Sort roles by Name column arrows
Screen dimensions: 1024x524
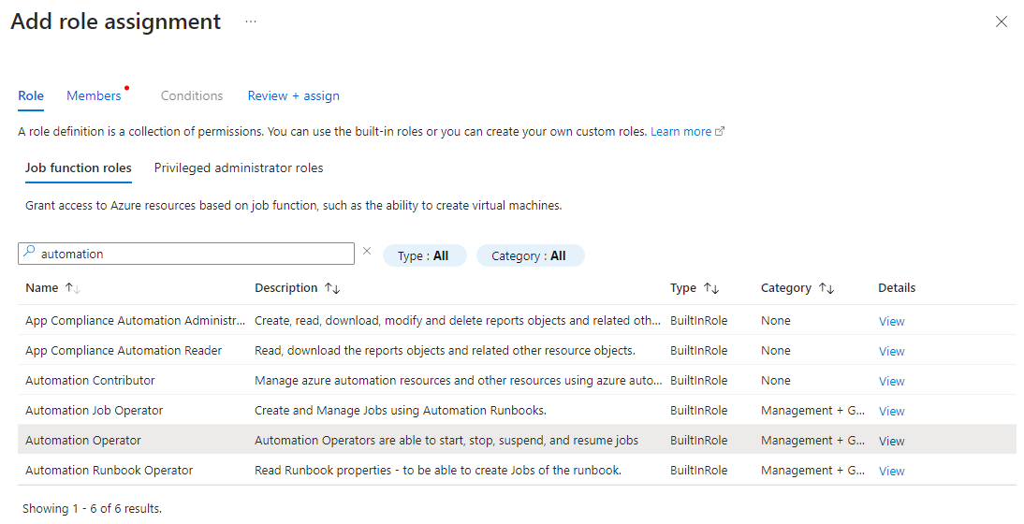coord(72,288)
